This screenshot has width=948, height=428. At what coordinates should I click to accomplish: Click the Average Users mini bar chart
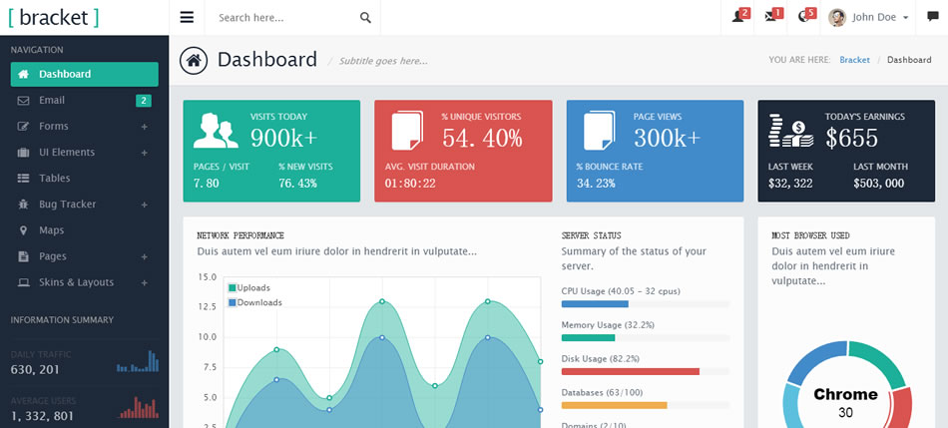coord(139,407)
